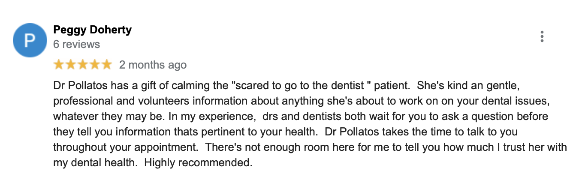Viewport: 579px width, 174px height.
Task: View the reviewer's 6 reviews
Action: [76, 44]
